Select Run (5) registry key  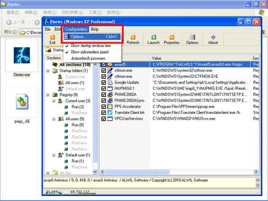(78, 125)
